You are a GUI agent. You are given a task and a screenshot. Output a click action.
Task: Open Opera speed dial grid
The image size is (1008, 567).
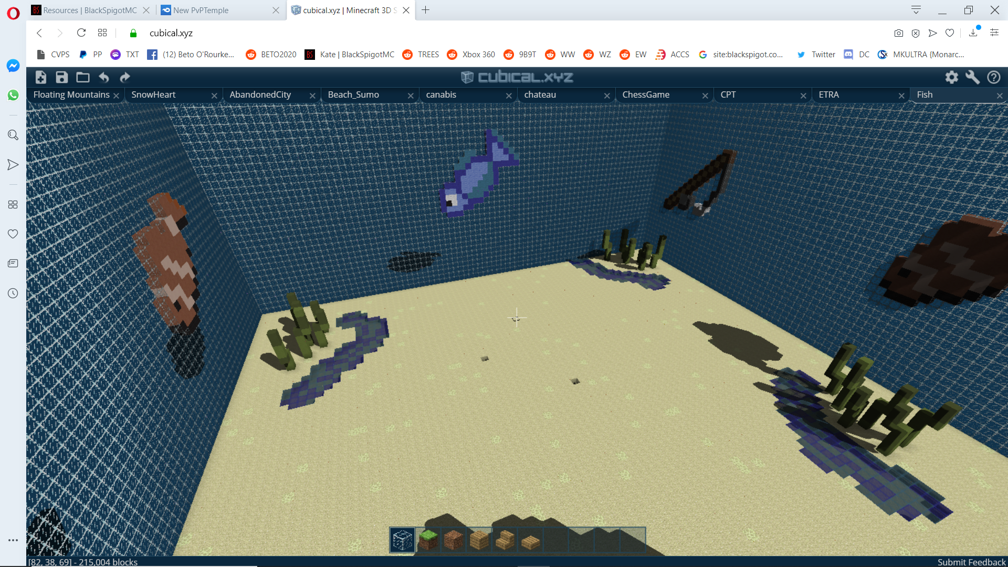(x=102, y=33)
